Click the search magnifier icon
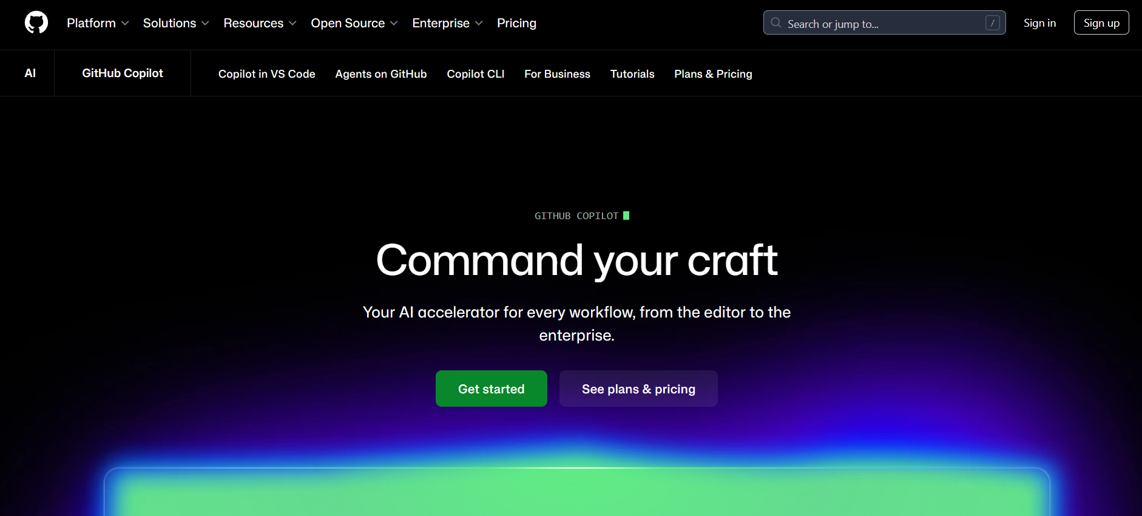 [x=776, y=23]
